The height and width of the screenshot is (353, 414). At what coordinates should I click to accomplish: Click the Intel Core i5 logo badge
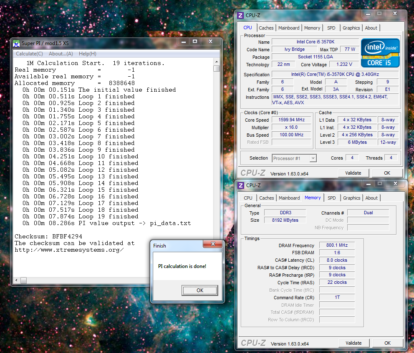(380, 53)
